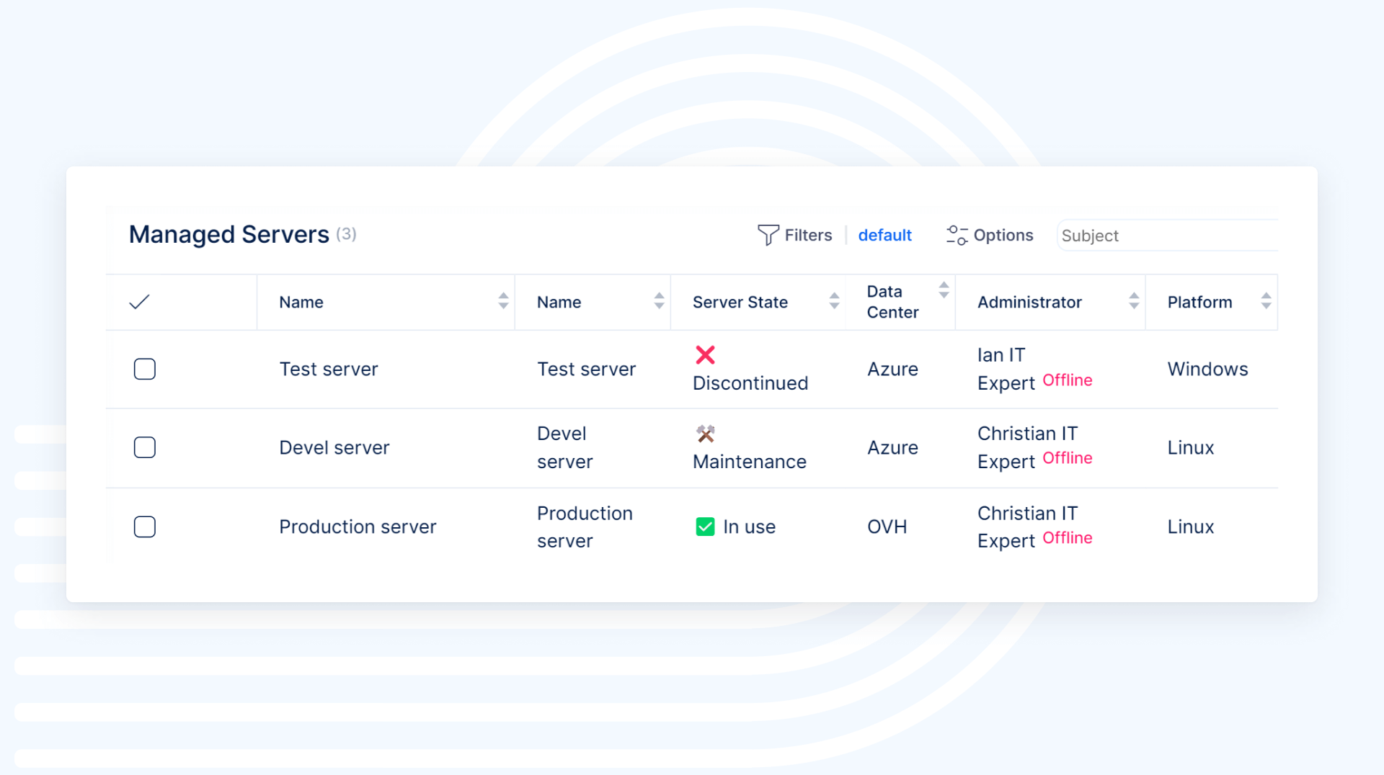Tick the Devel server row checkbox
Screen dimensions: 1384x775
(145, 447)
